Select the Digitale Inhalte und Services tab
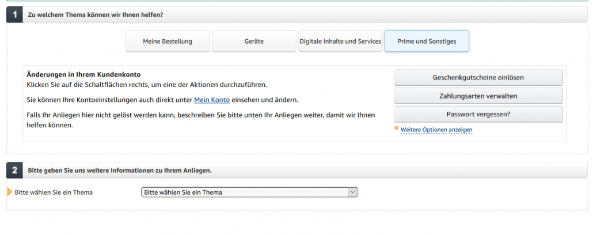Screen dimensions: 593x235 pos(340,41)
